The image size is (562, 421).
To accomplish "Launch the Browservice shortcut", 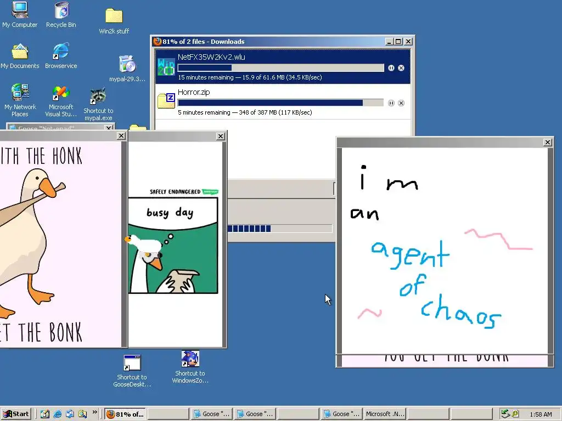I will click(x=61, y=56).
